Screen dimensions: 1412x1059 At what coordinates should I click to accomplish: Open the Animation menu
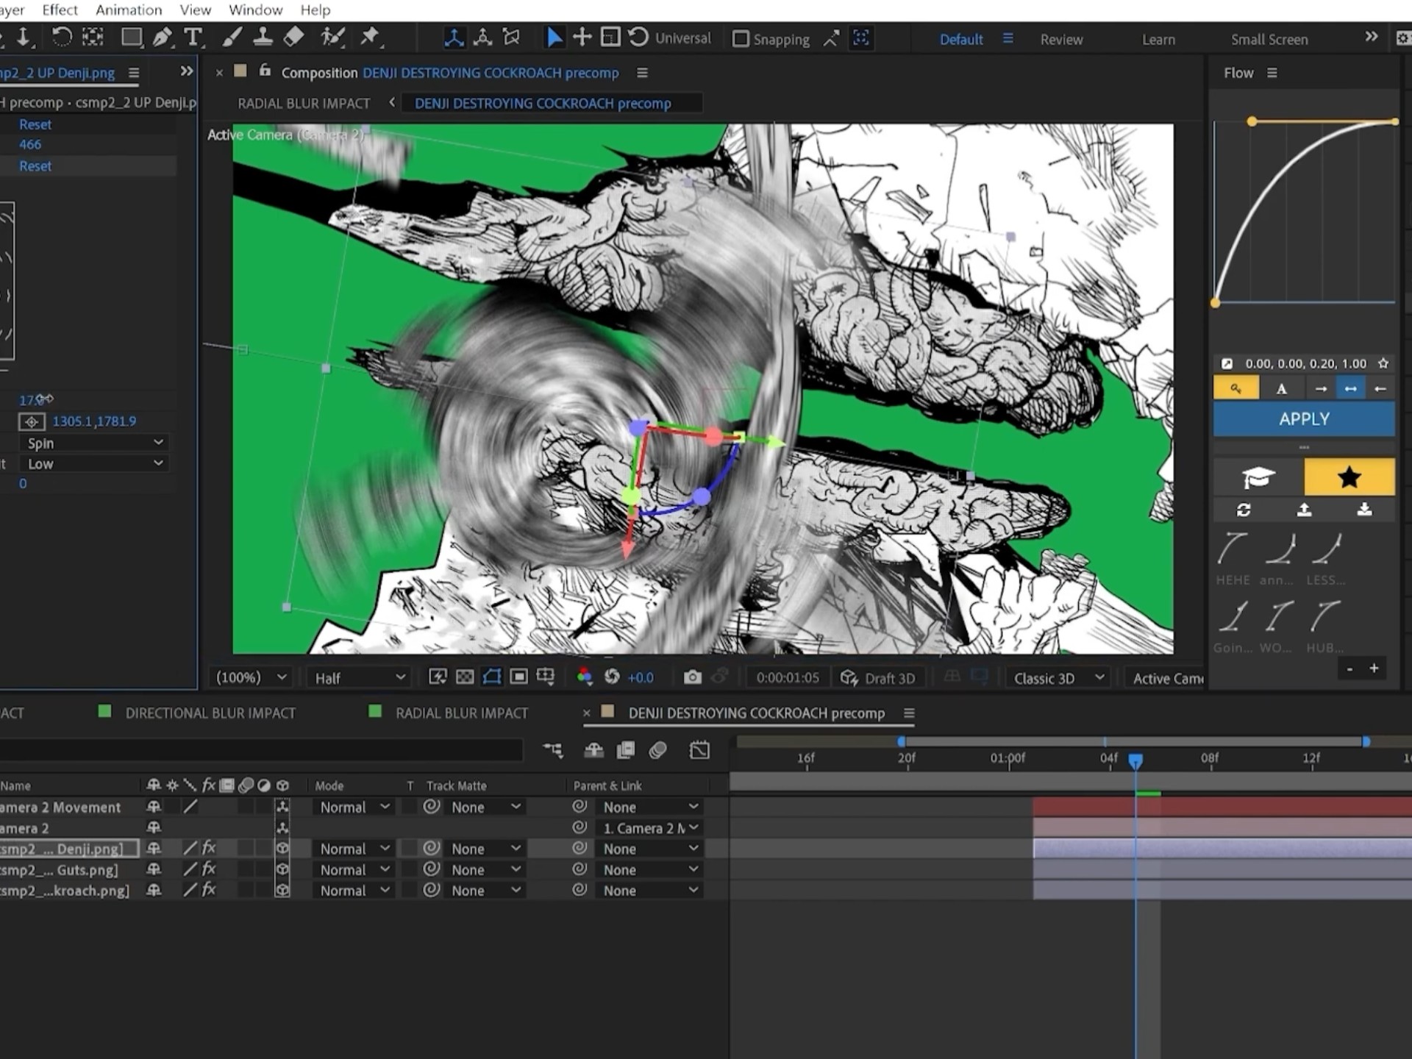(129, 10)
